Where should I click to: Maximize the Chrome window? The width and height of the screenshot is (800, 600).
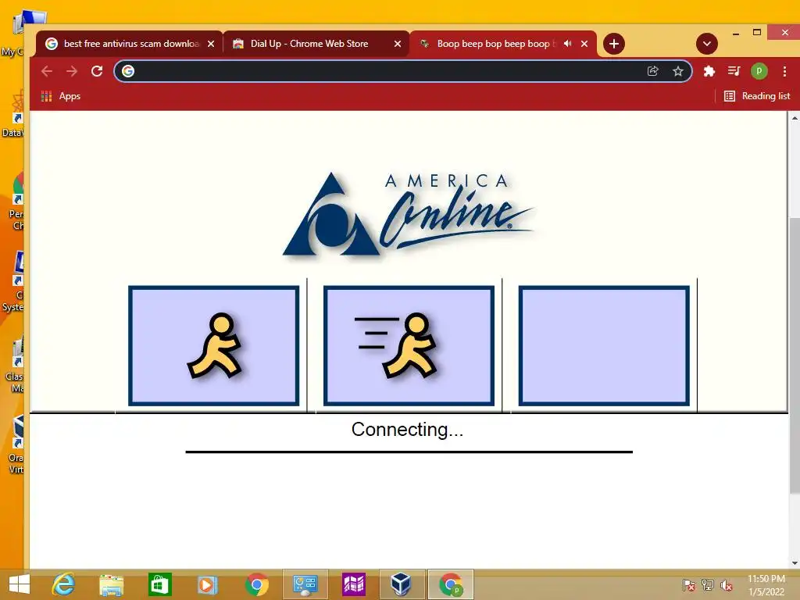click(757, 32)
